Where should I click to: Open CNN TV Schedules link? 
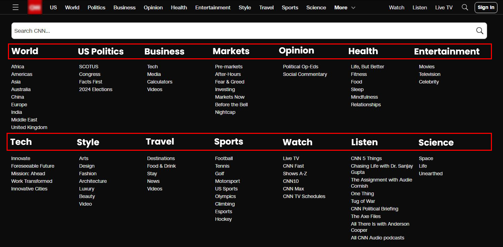pyautogui.click(x=304, y=196)
